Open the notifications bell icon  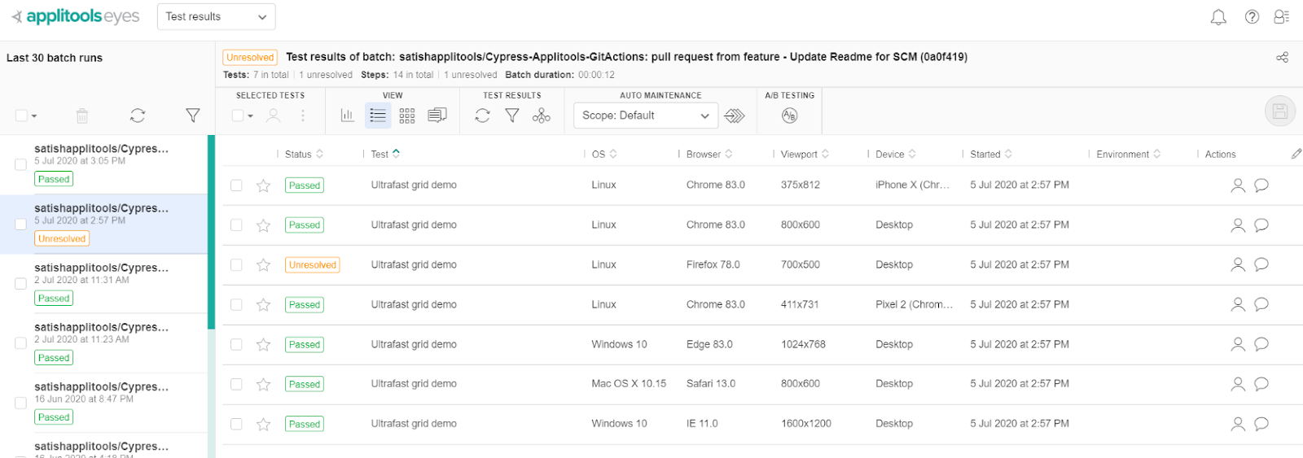(x=1218, y=17)
